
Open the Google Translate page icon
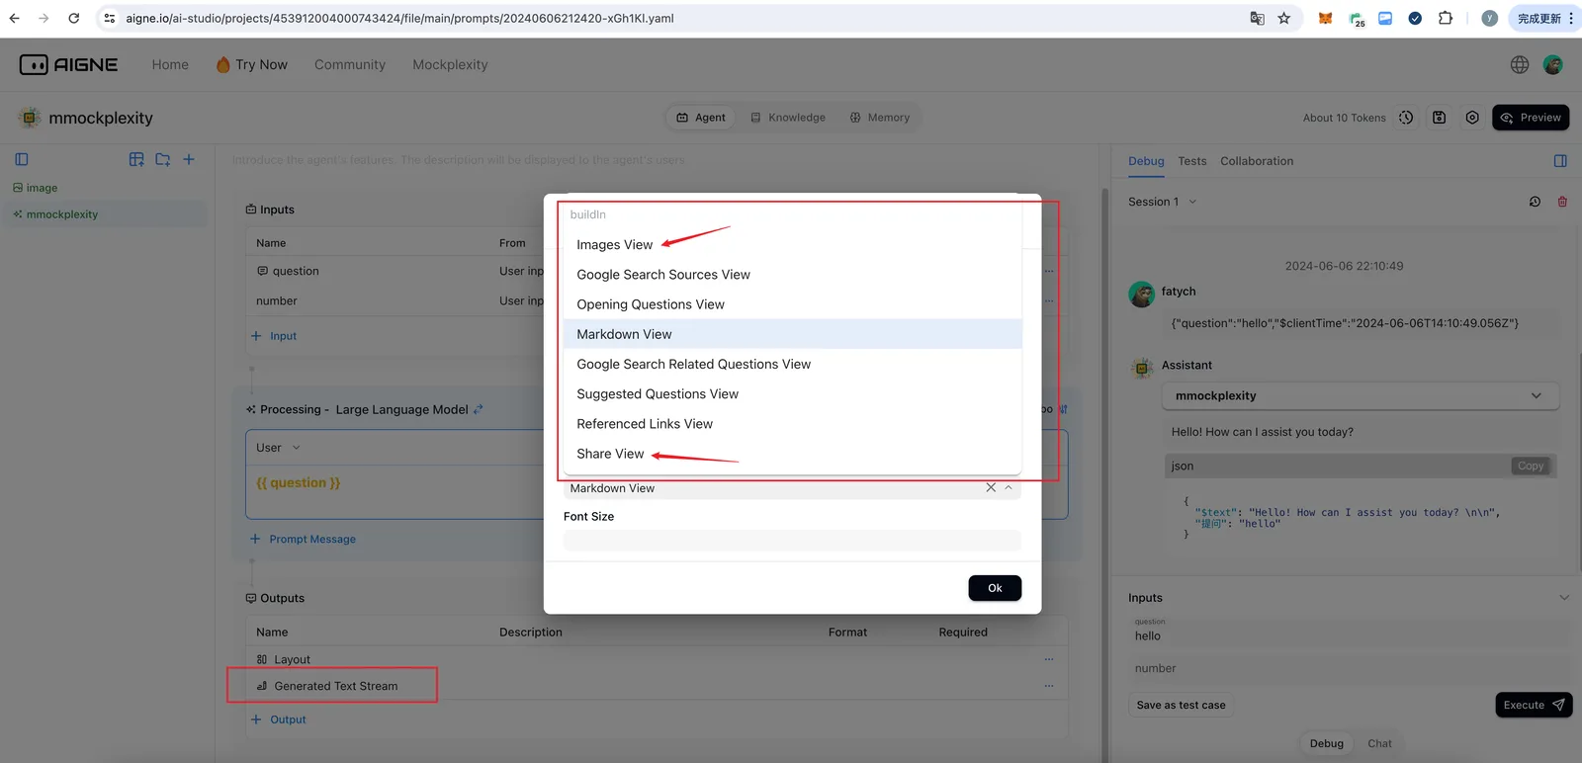[1257, 18]
